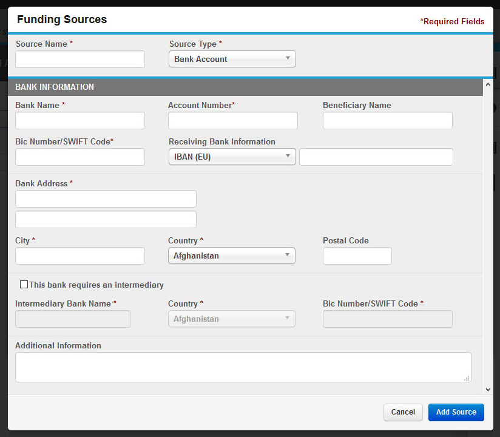Viewport: 500px width, 437px height.
Task: Click the scroll down arrow at panel bottom
Action: pos(488,389)
